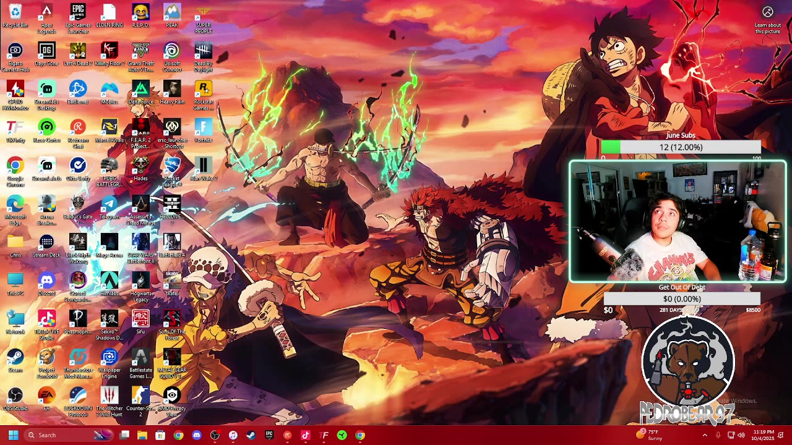Select The Witcher 3 Wild Hunt icon

[110, 402]
